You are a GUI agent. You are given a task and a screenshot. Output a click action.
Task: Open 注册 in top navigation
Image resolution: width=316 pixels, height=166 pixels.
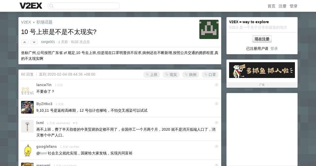pyautogui.click(x=283, y=6)
